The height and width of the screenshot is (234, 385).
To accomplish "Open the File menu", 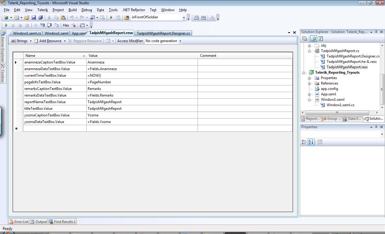I will [7, 10].
